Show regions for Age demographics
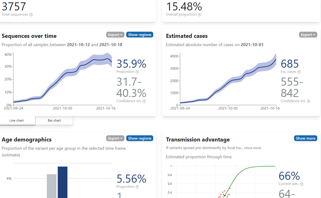The image size is (321, 198). [140, 138]
